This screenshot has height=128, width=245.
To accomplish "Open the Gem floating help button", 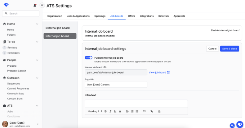I will click(240, 125).
